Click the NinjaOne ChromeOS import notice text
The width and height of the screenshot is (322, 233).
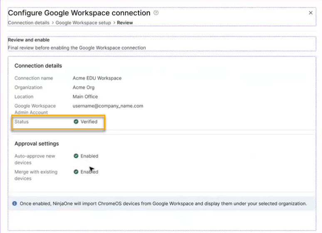163,204
